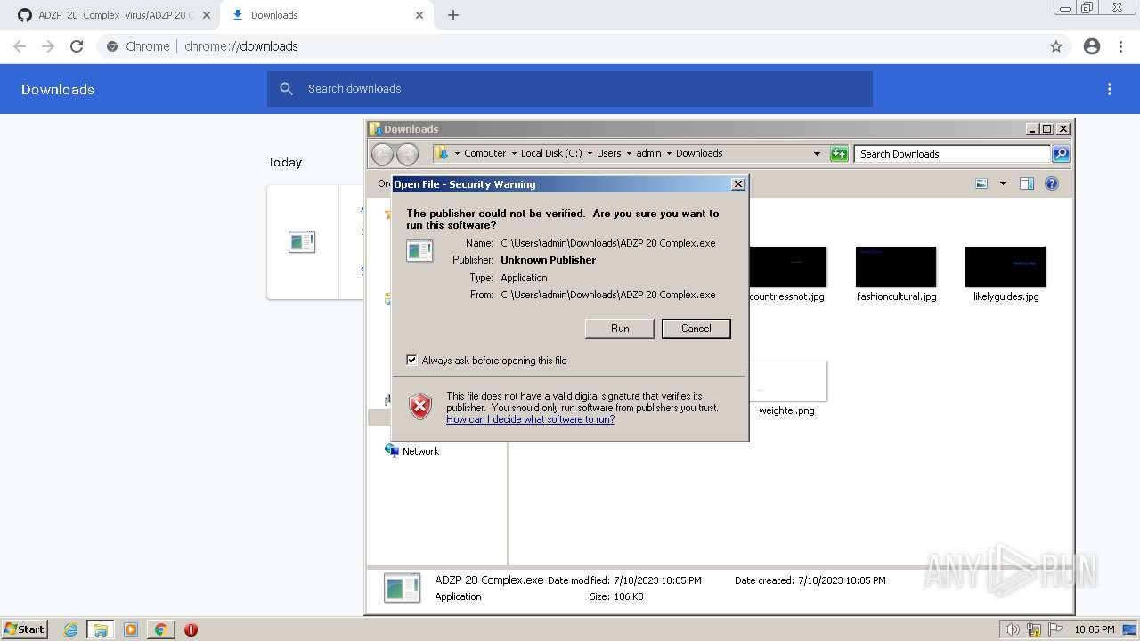Open Downloads page more actions menu
Image resolution: width=1140 pixels, height=641 pixels.
pyautogui.click(x=1110, y=89)
